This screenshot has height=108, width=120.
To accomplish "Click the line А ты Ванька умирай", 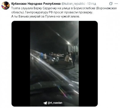I will pos(46,16).
